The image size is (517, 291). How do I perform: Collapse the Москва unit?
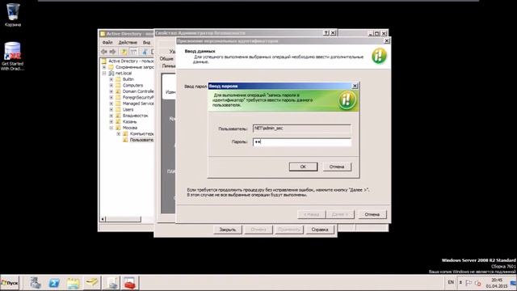coord(111,128)
